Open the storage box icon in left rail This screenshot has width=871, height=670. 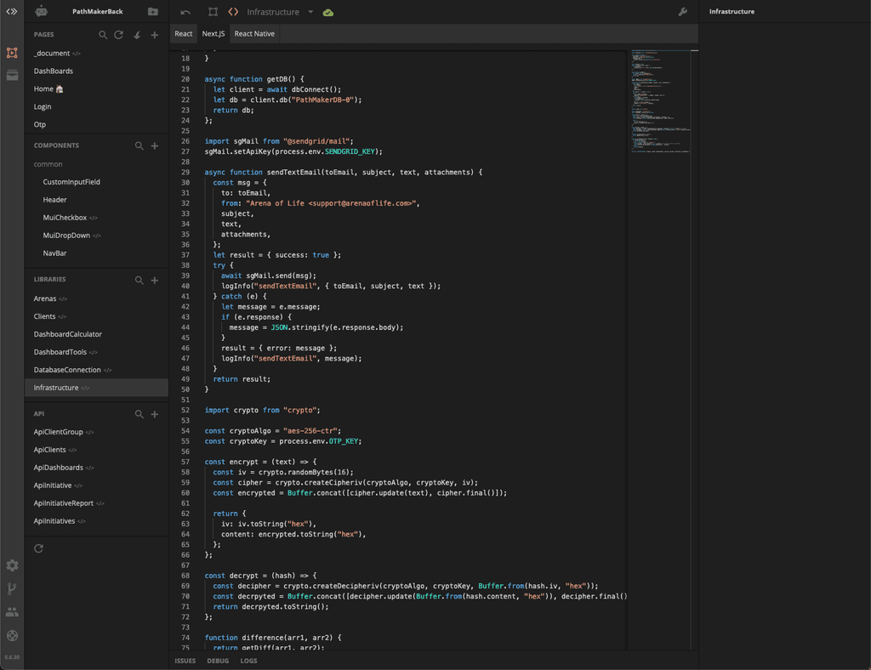click(12, 75)
